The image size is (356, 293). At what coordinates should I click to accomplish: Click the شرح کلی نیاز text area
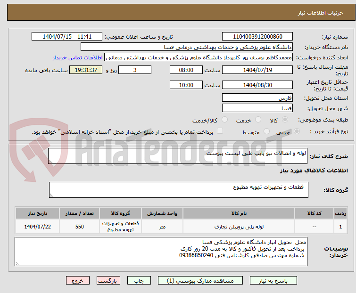point(178,156)
